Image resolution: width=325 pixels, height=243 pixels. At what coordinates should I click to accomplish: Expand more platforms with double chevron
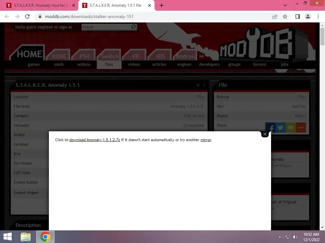click(202, 56)
